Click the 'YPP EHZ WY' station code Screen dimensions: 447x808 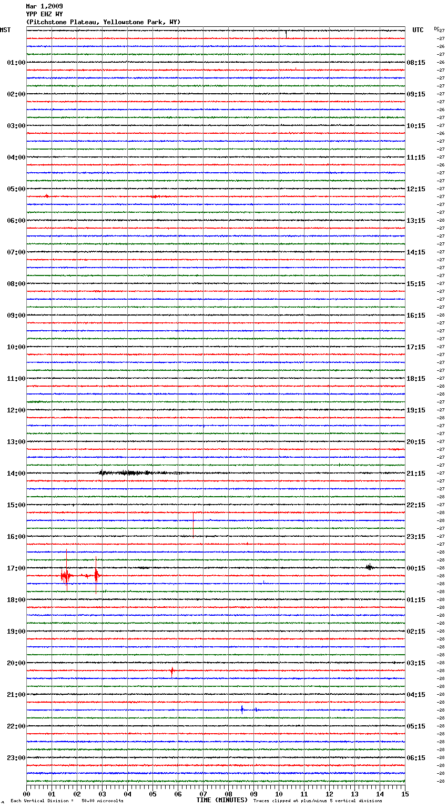[x=44, y=14]
